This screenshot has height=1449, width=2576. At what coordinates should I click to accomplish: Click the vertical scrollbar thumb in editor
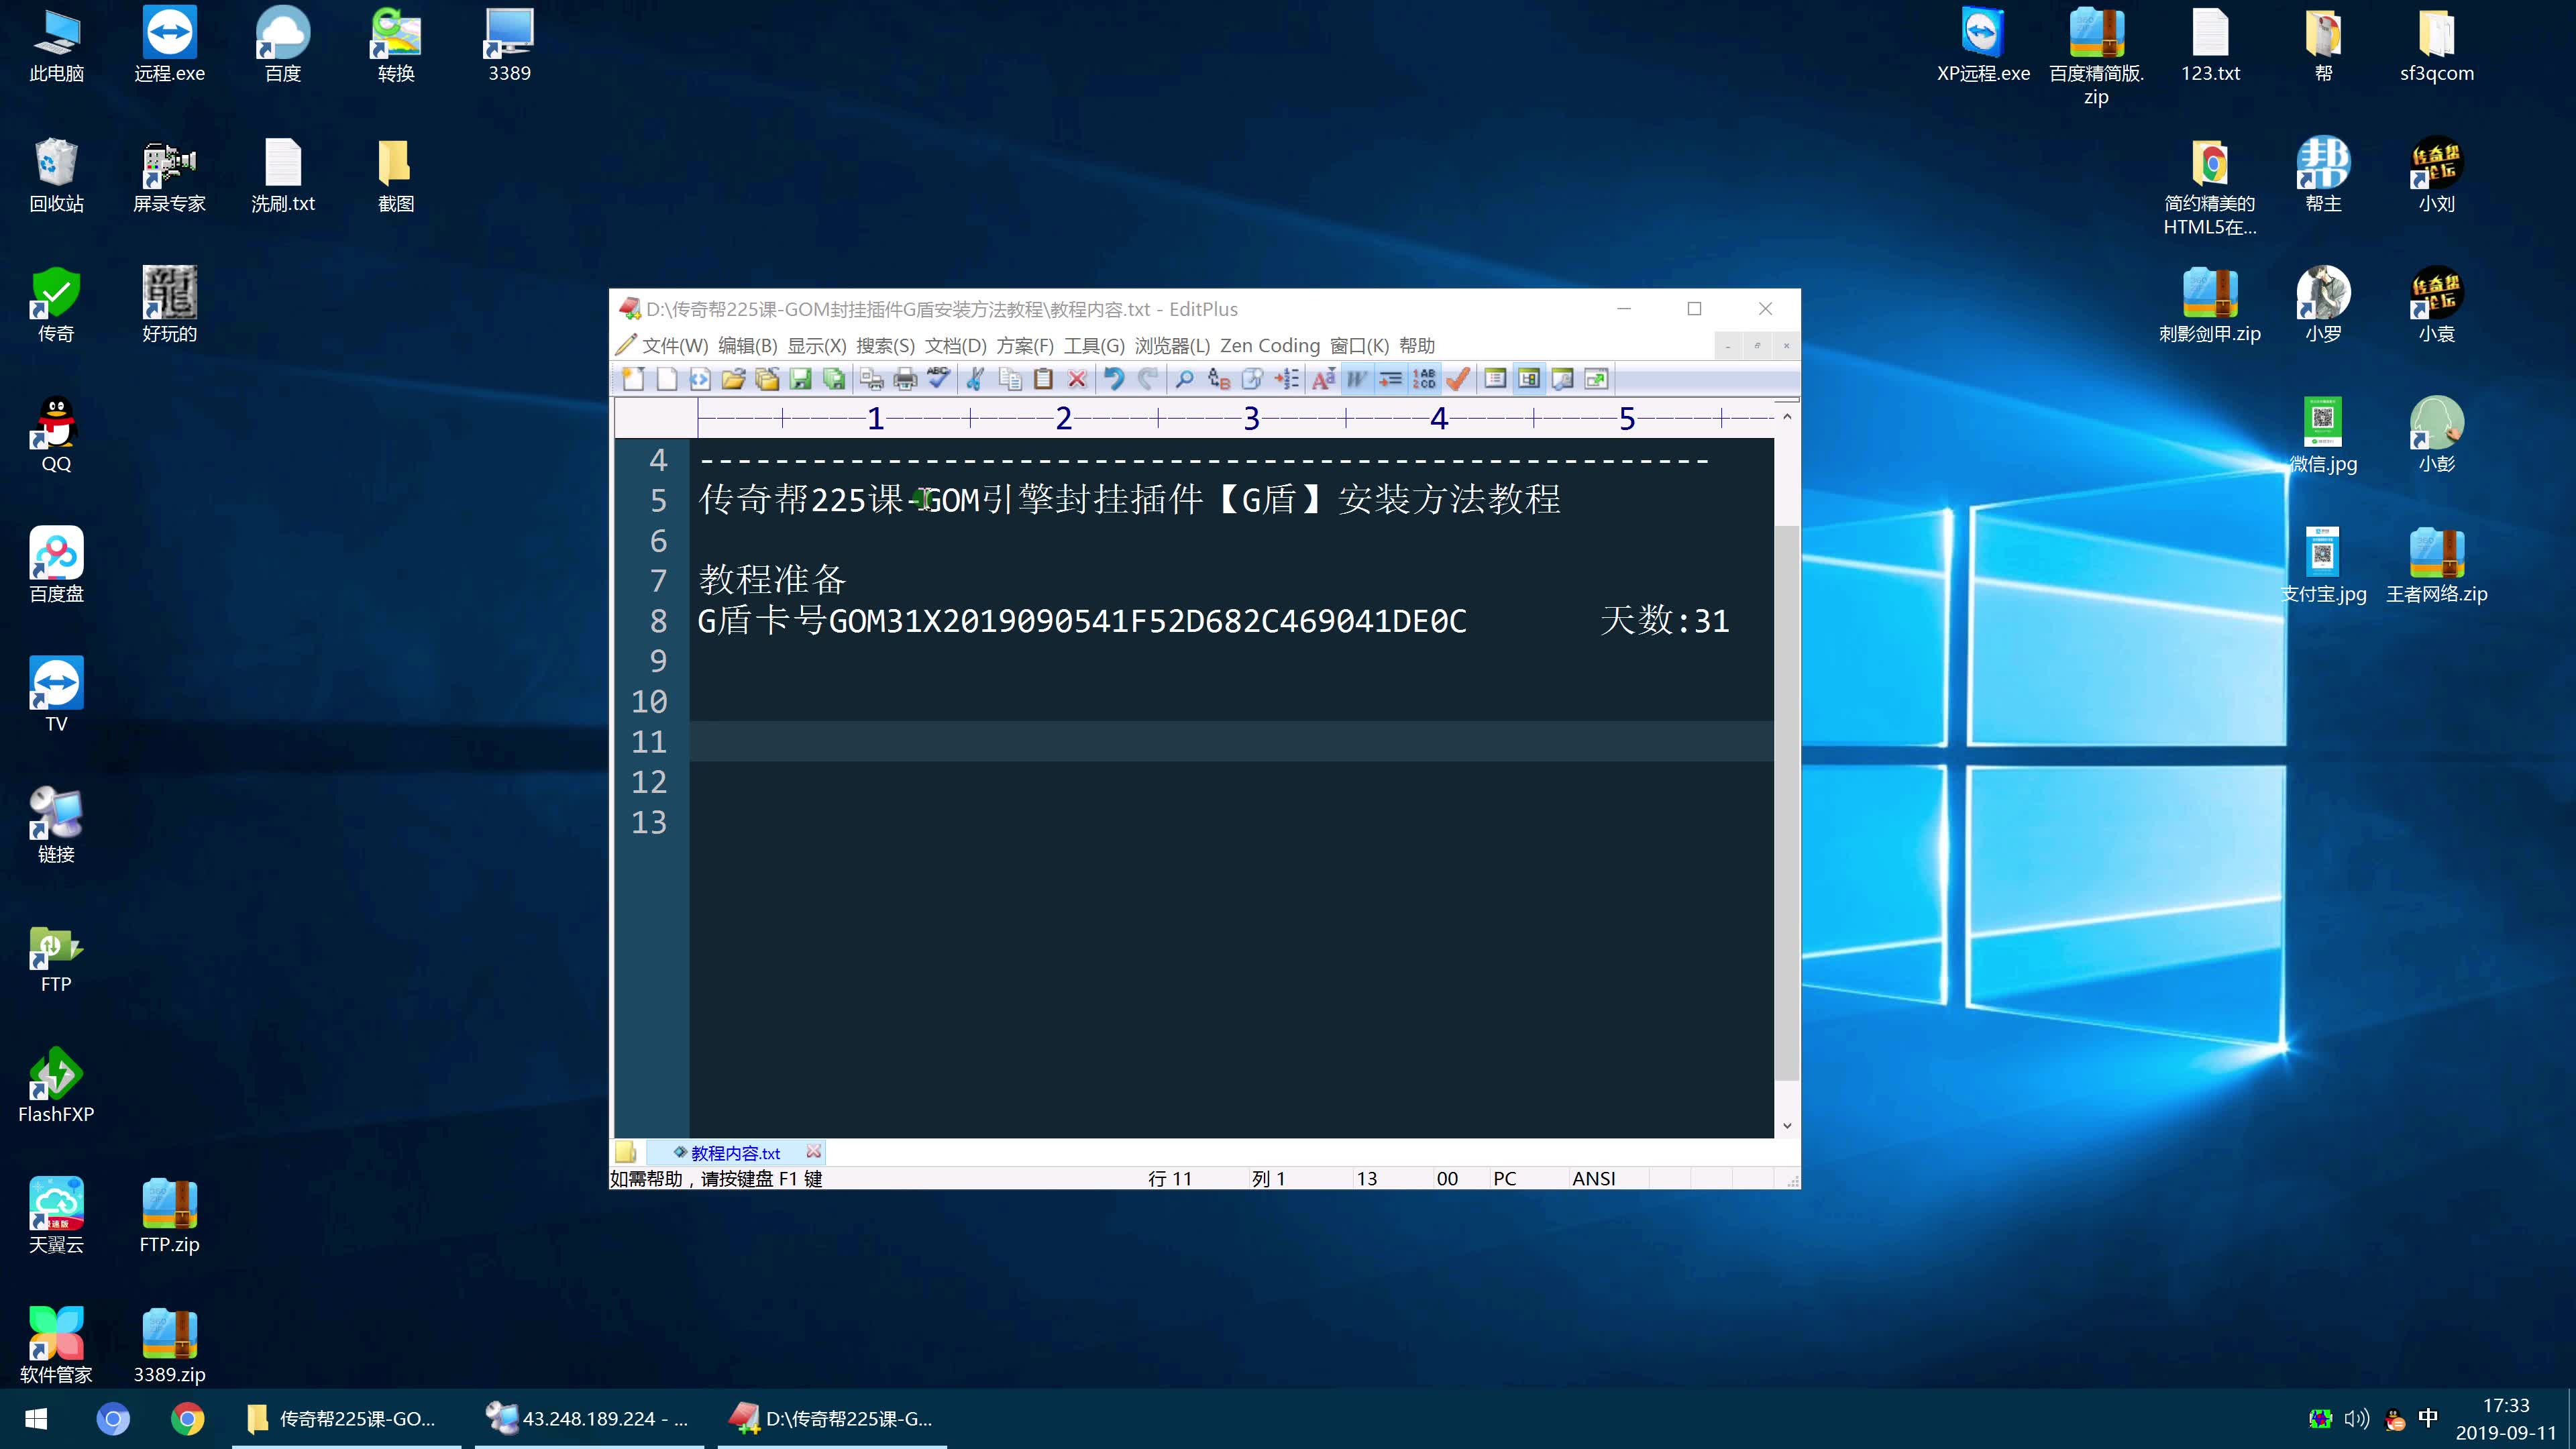(x=1787, y=803)
